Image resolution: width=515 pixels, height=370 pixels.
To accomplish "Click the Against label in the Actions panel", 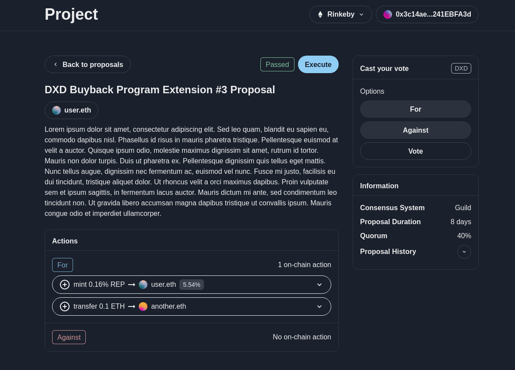I will (69, 337).
